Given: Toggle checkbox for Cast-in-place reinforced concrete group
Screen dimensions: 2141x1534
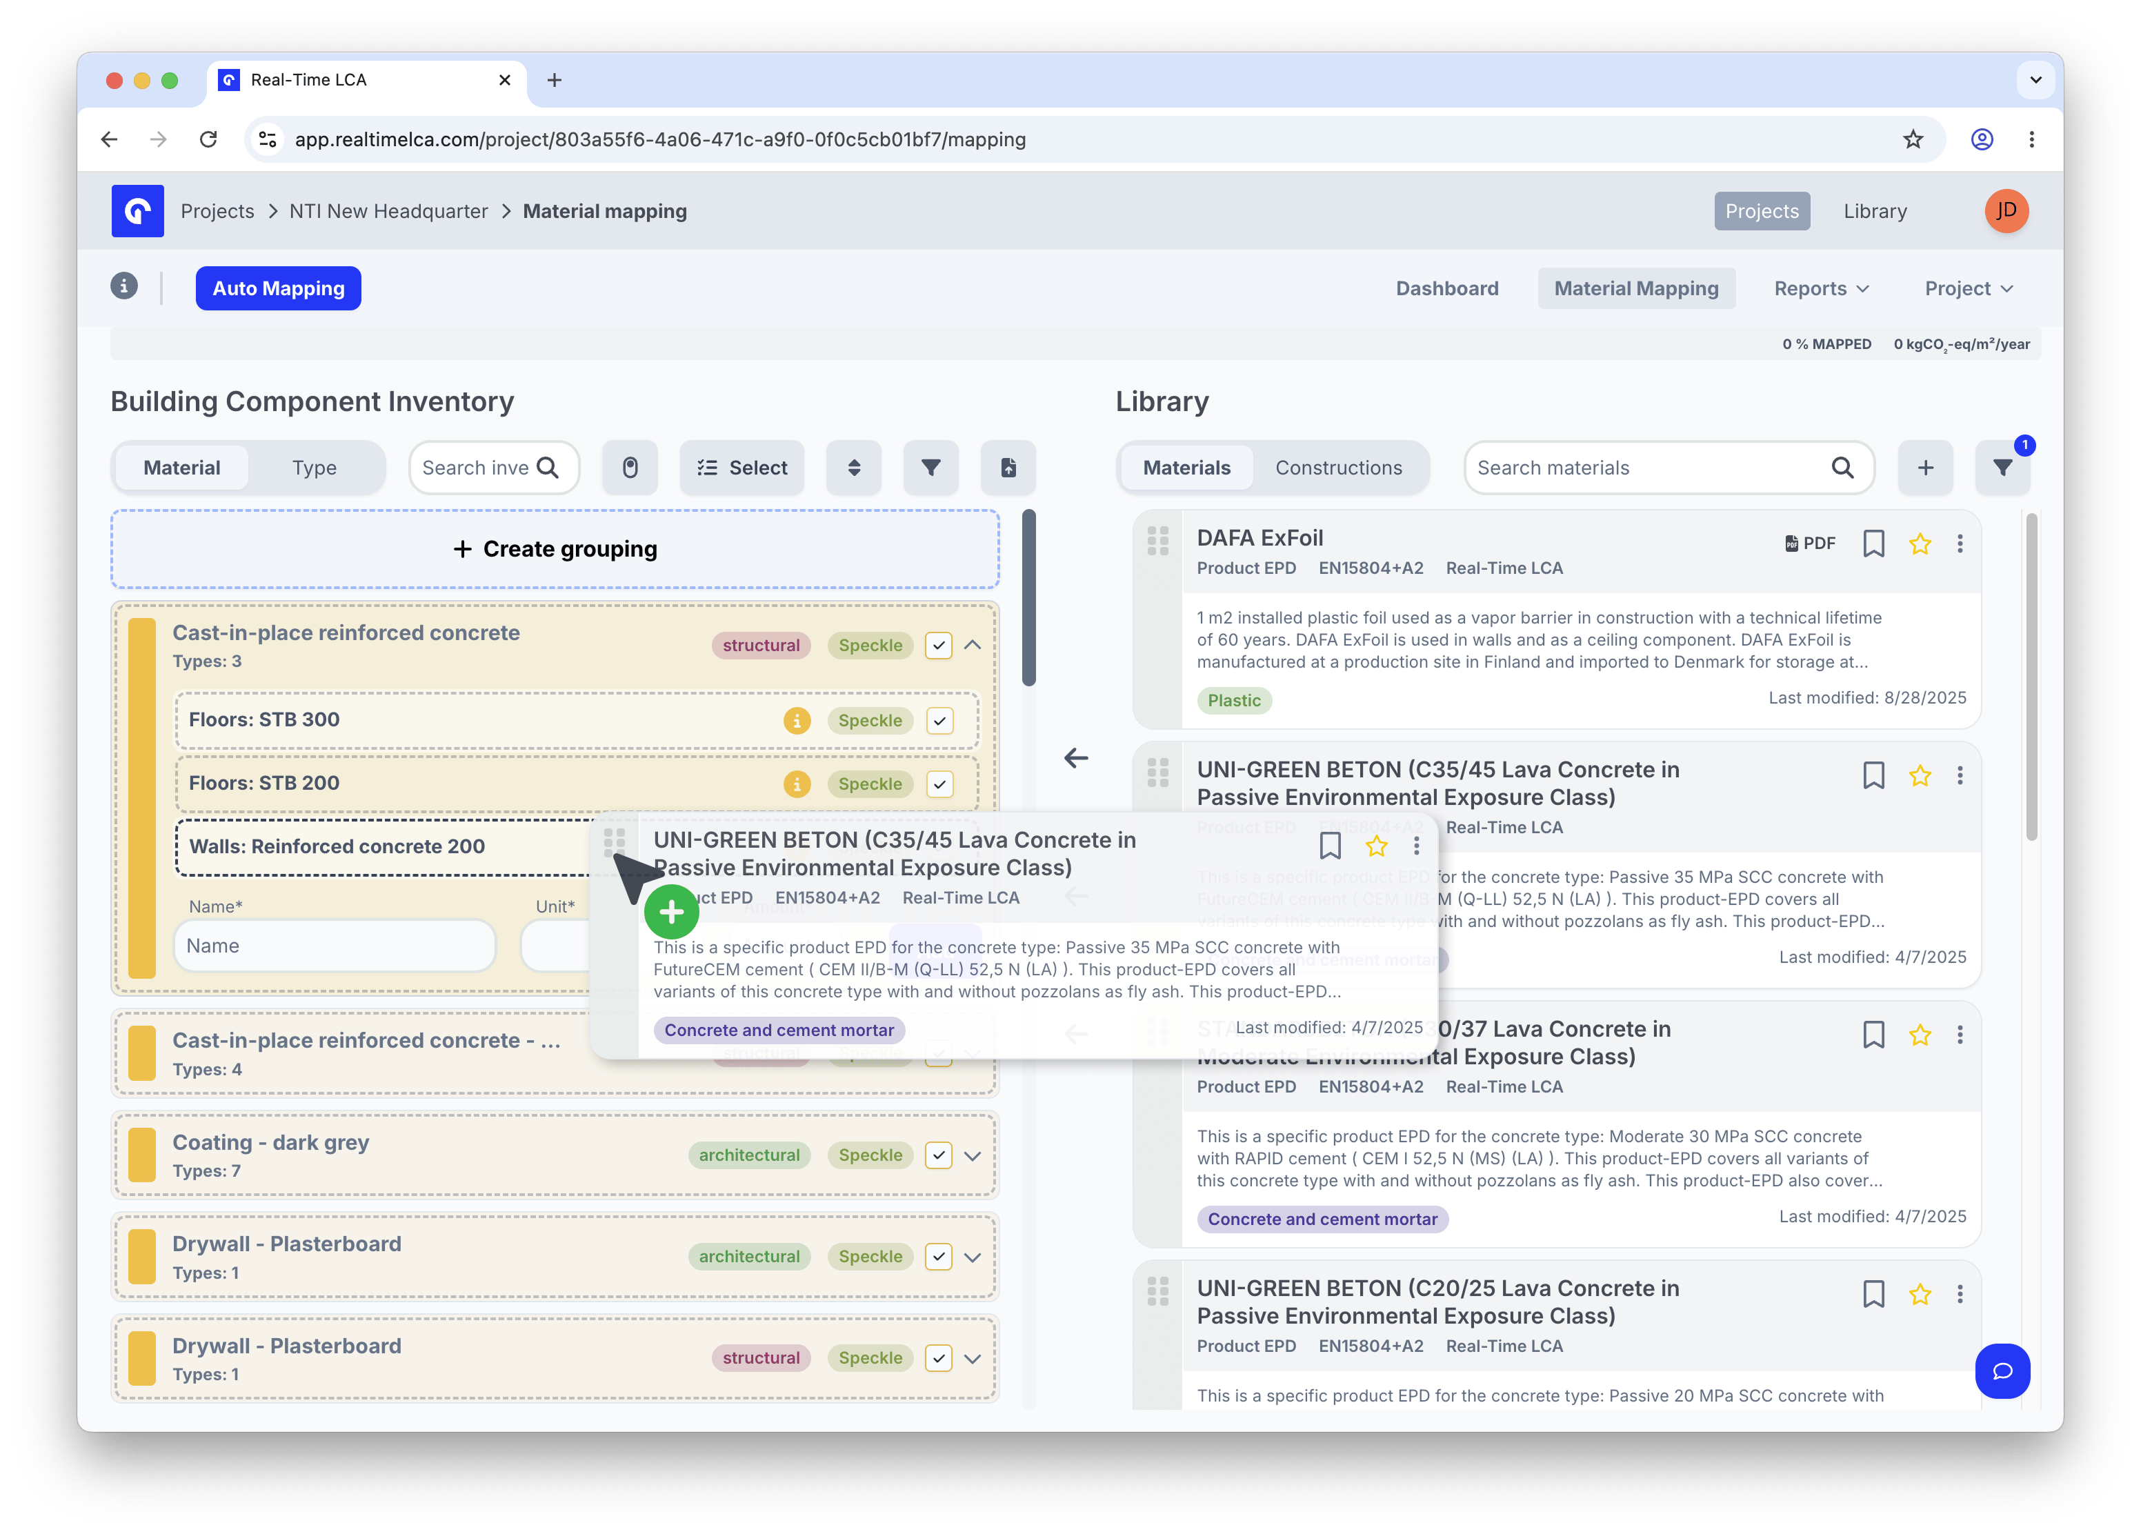Looking at the screenshot, I should pyautogui.click(x=938, y=646).
